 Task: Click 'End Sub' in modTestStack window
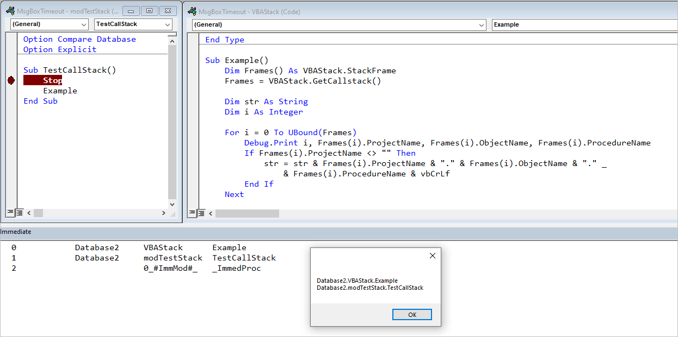tap(40, 101)
